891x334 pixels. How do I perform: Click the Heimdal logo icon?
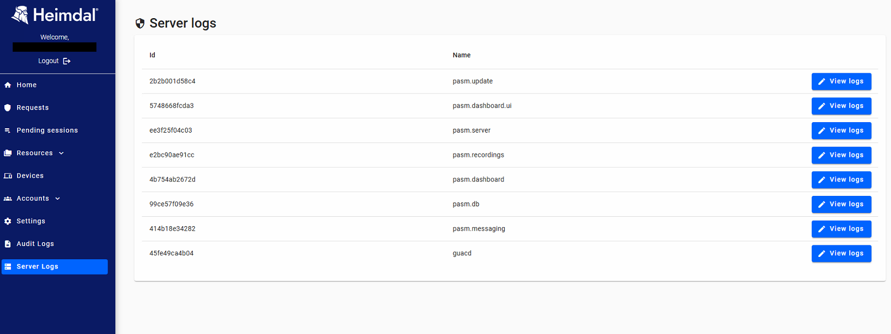pos(20,15)
